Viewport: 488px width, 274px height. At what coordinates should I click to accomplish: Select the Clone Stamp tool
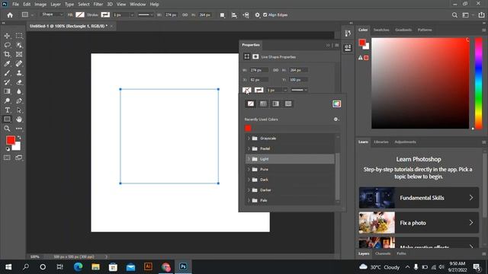[x=19, y=73]
